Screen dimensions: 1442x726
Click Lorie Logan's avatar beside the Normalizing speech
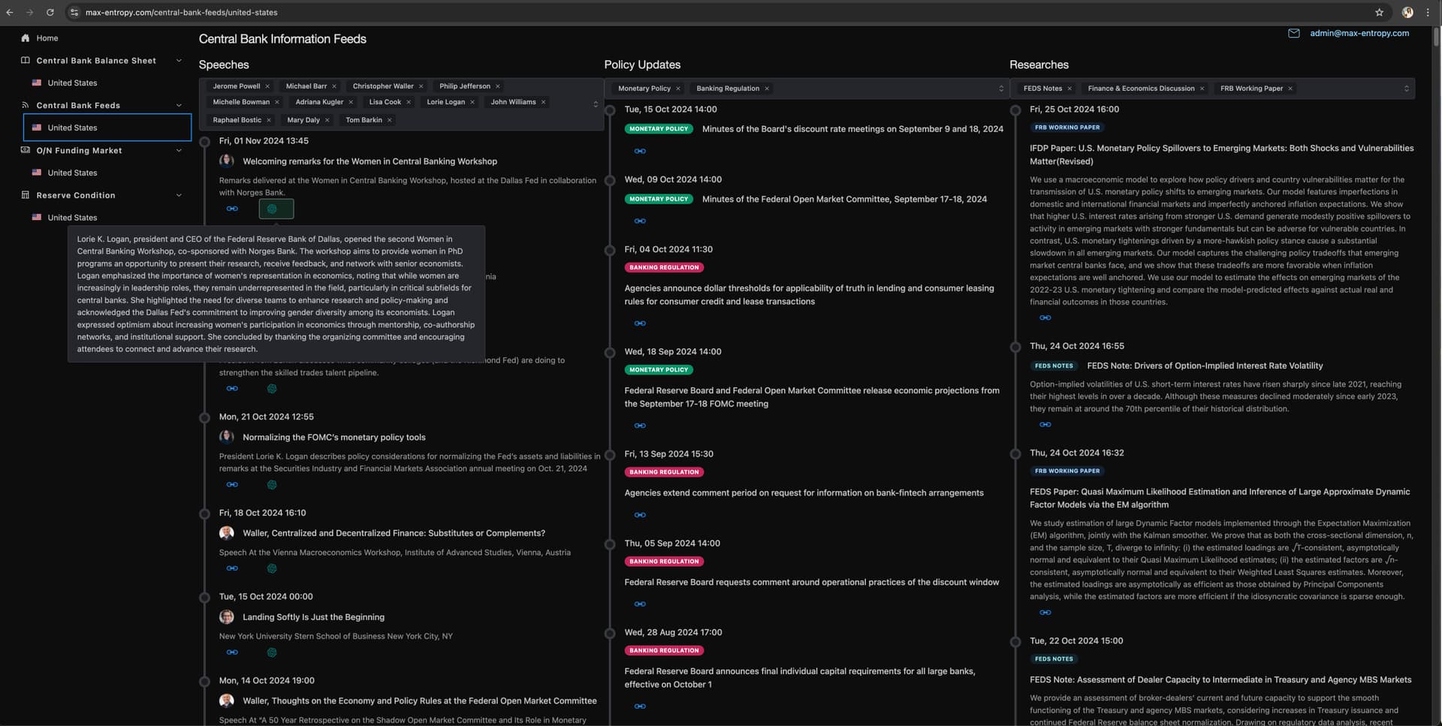(x=227, y=436)
